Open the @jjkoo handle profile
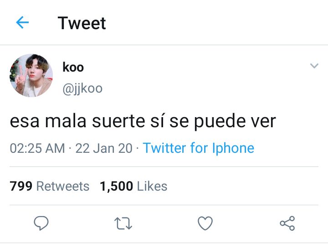Viewport: 328px width, 244px height. [82, 88]
